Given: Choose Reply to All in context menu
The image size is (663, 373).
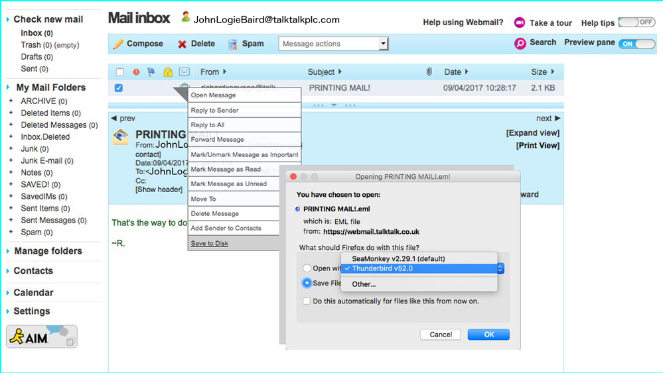Looking at the screenshot, I should [244, 125].
